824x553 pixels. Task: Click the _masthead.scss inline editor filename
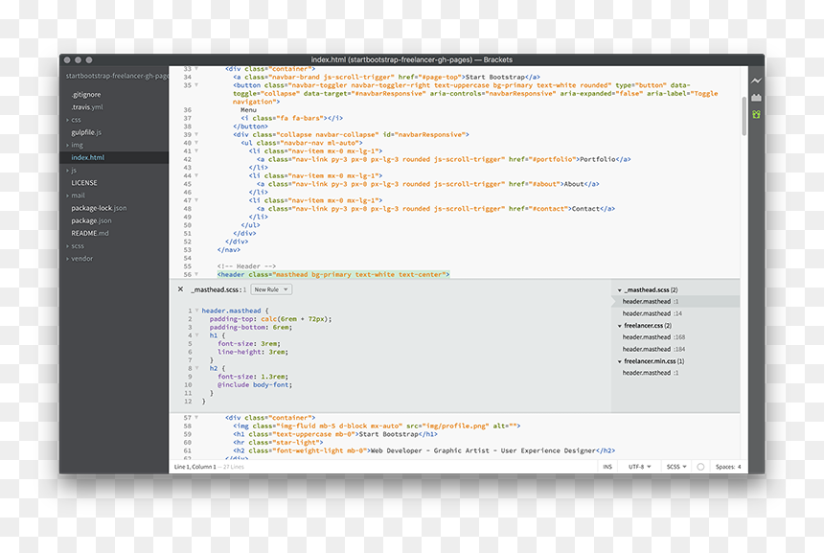215,289
